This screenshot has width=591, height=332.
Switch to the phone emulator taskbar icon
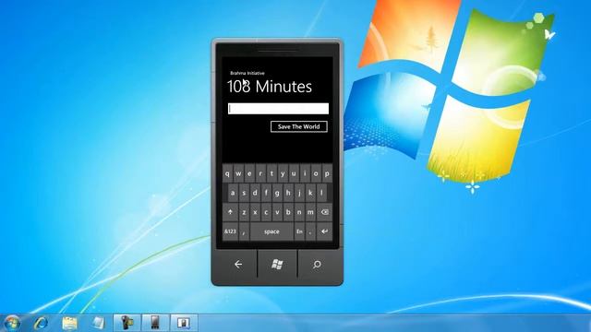coord(155,323)
